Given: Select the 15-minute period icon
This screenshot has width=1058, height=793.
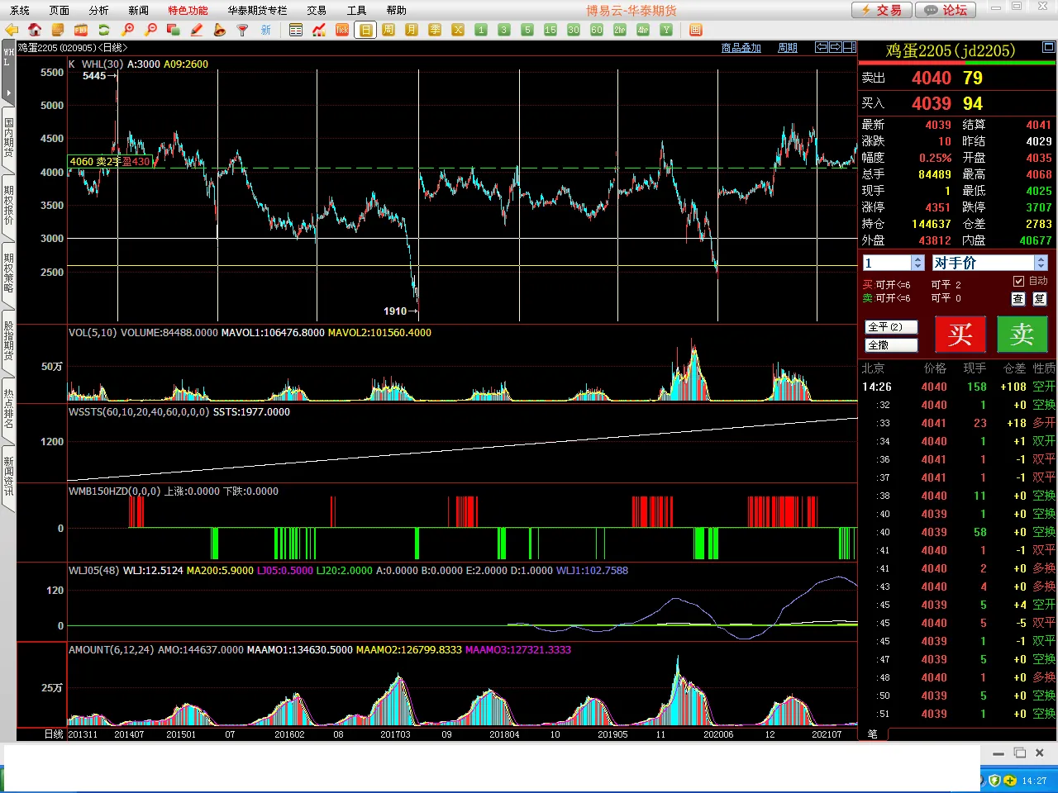Looking at the screenshot, I should pos(550,30).
